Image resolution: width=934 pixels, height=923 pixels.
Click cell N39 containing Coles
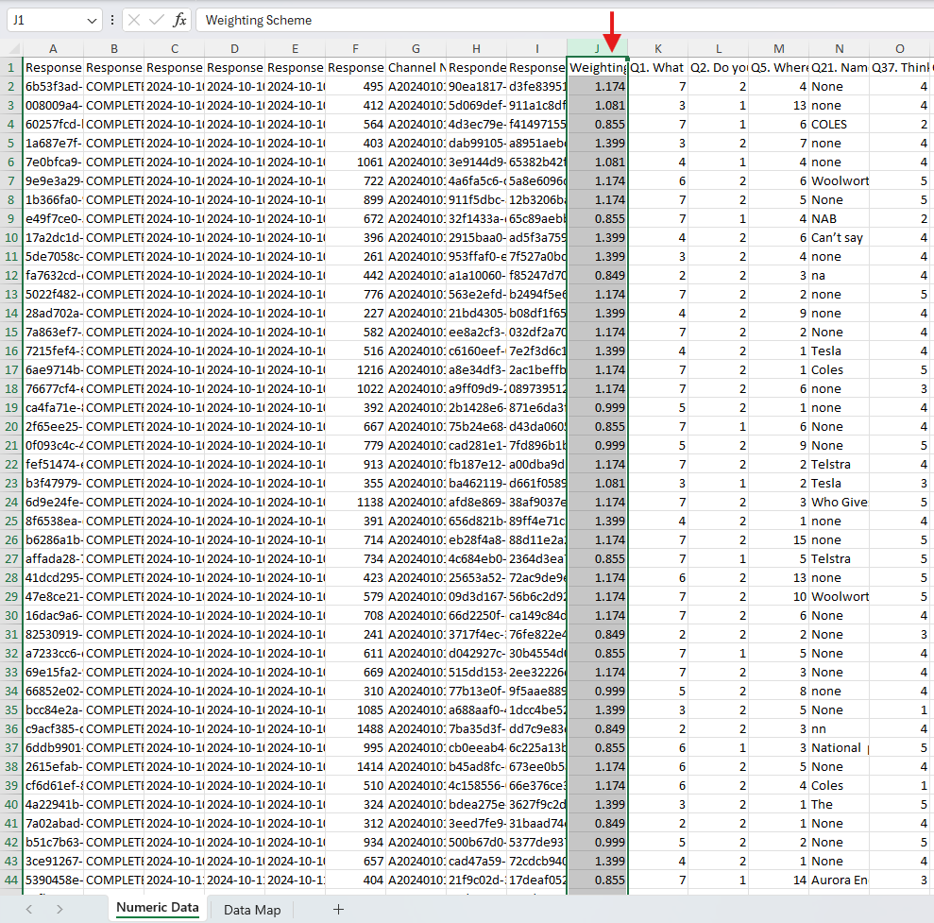click(839, 785)
